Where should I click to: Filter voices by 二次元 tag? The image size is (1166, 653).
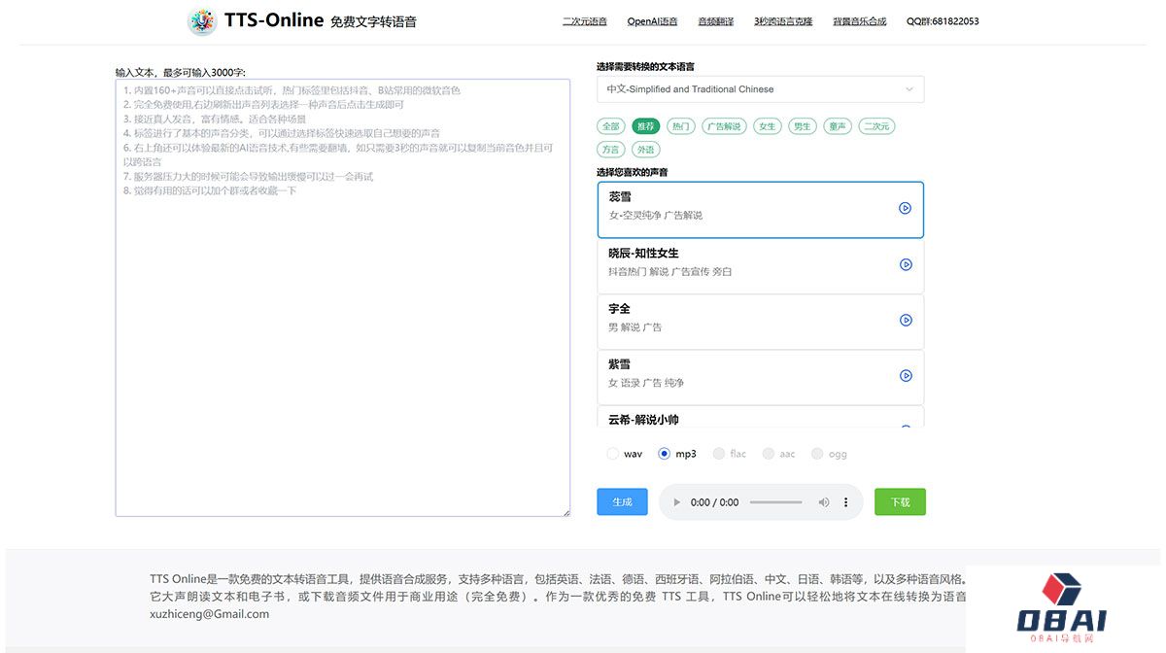(876, 126)
